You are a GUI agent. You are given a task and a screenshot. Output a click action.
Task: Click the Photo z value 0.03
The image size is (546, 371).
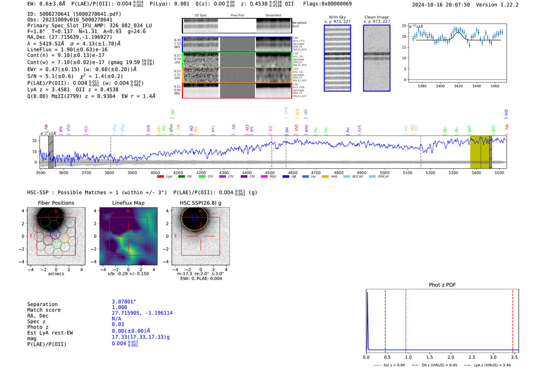pyautogui.click(x=118, y=324)
